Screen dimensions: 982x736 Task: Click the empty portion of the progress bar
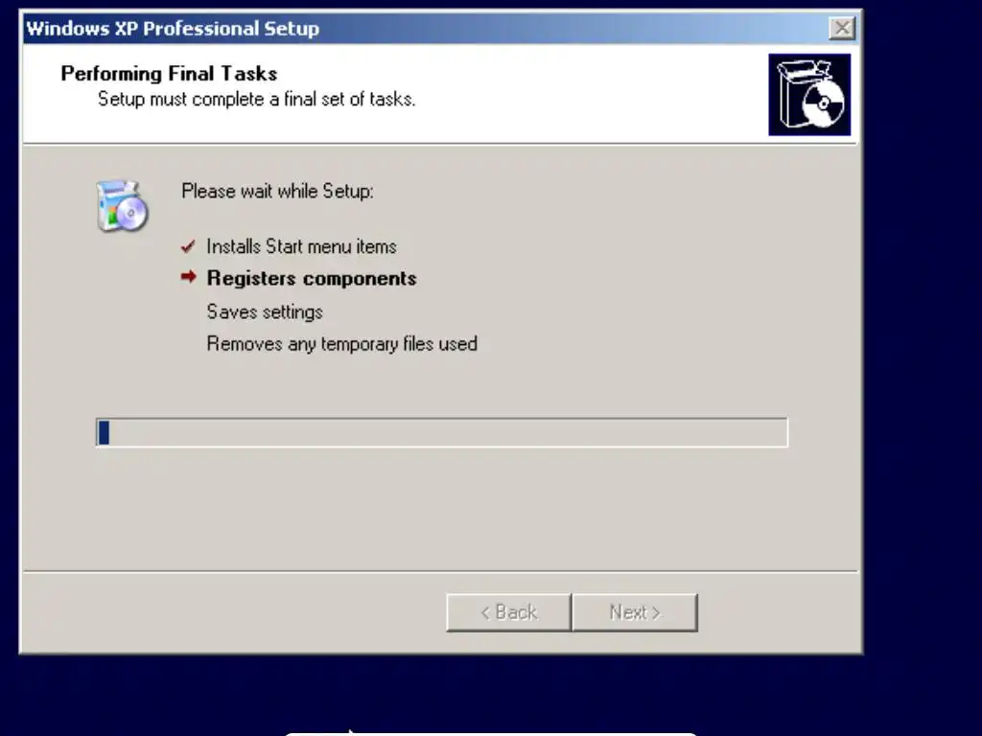(x=448, y=432)
